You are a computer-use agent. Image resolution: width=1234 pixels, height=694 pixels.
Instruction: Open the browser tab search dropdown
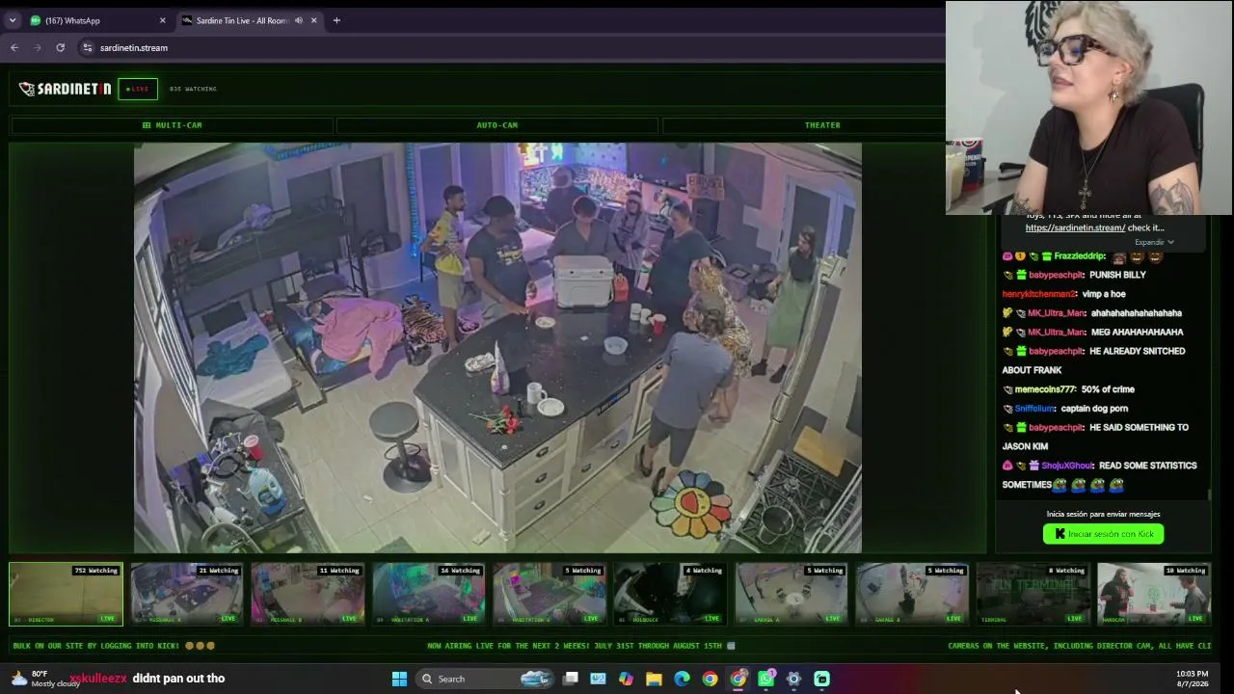pos(13,20)
